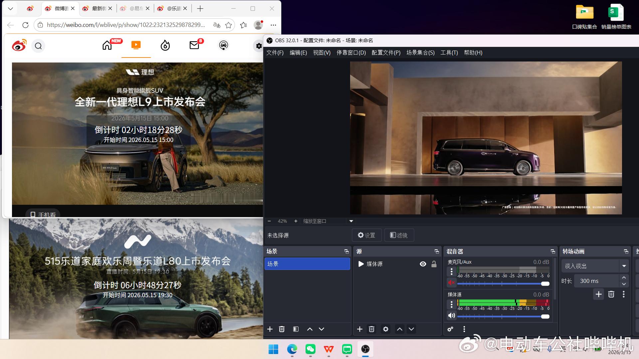This screenshot has width=639, height=359.
Task: Click the 滤镜 button in OBS source toolbar
Action: pyautogui.click(x=399, y=235)
